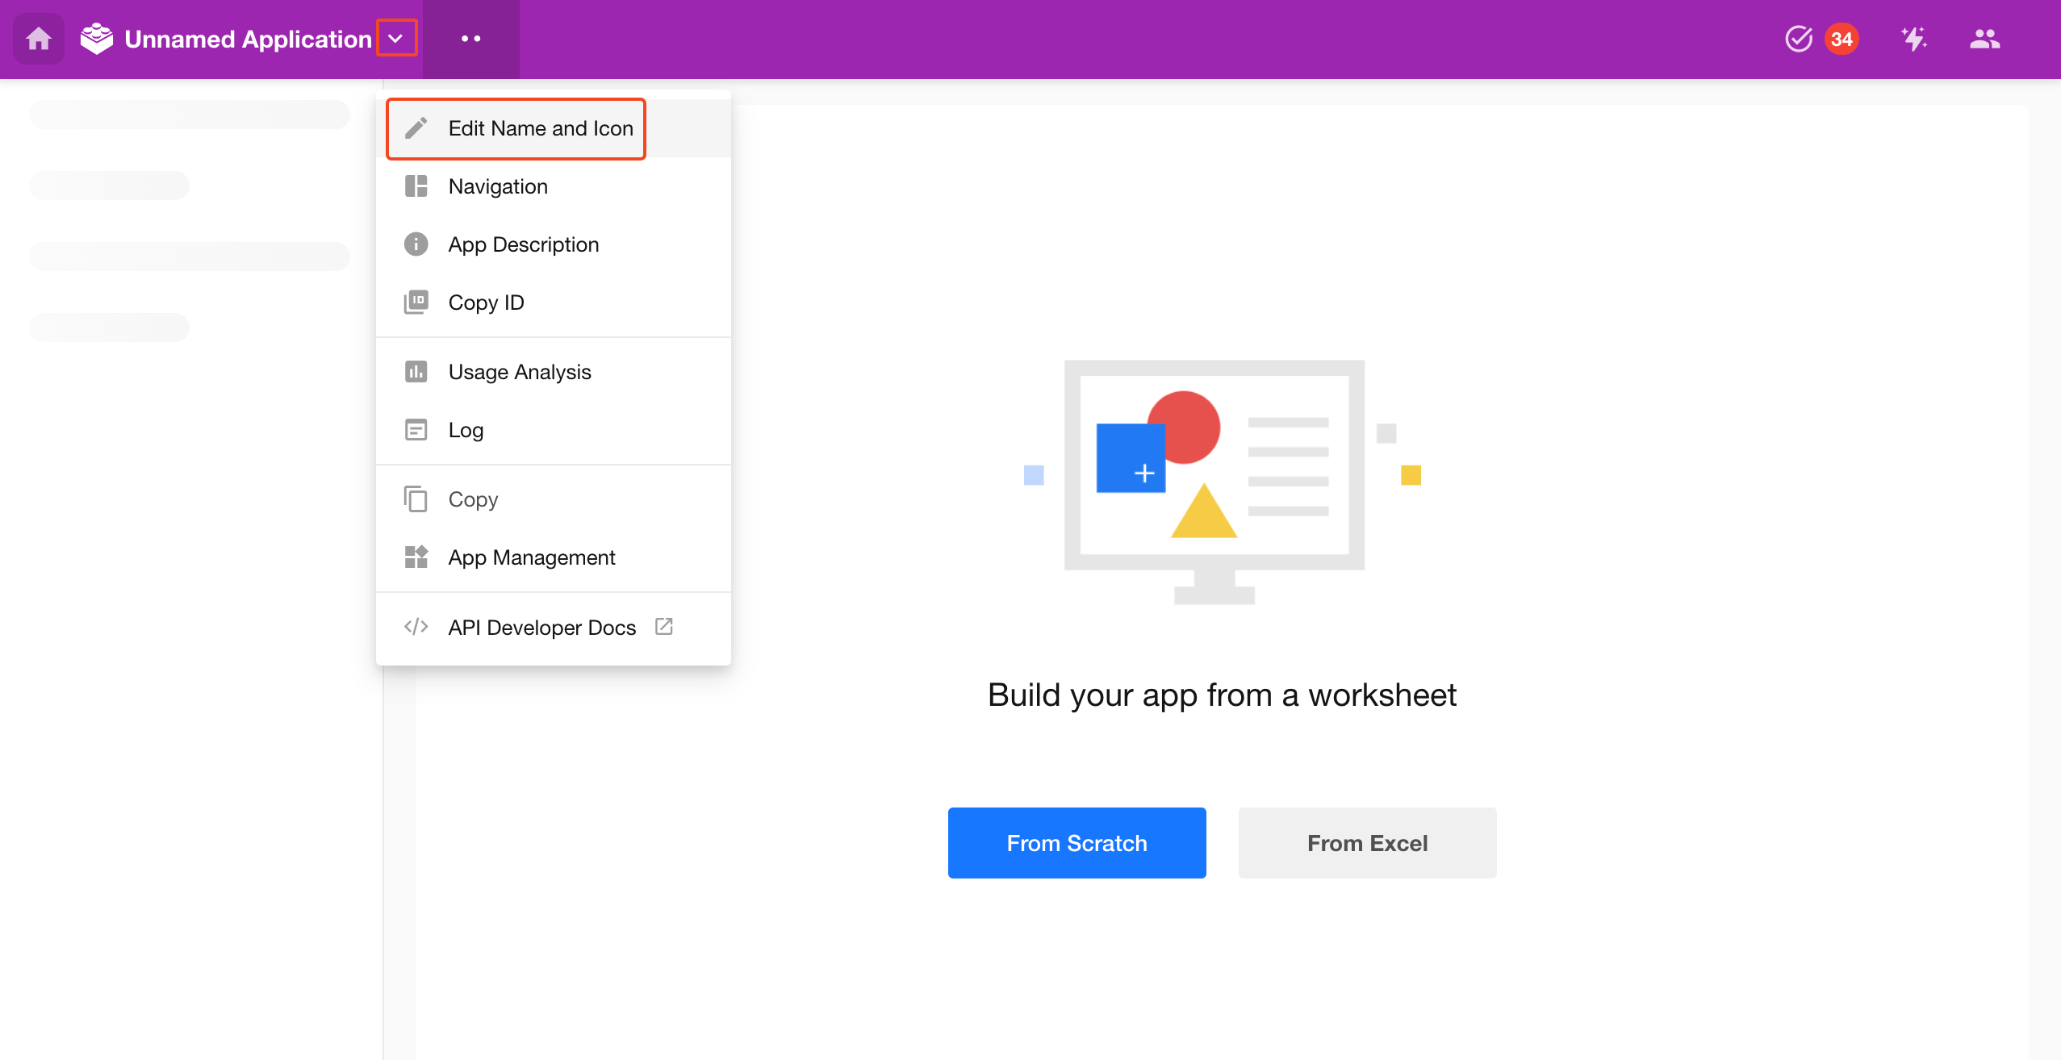Click the From Excel button
Image resolution: width=2061 pixels, height=1060 pixels.
point(1367,843)
